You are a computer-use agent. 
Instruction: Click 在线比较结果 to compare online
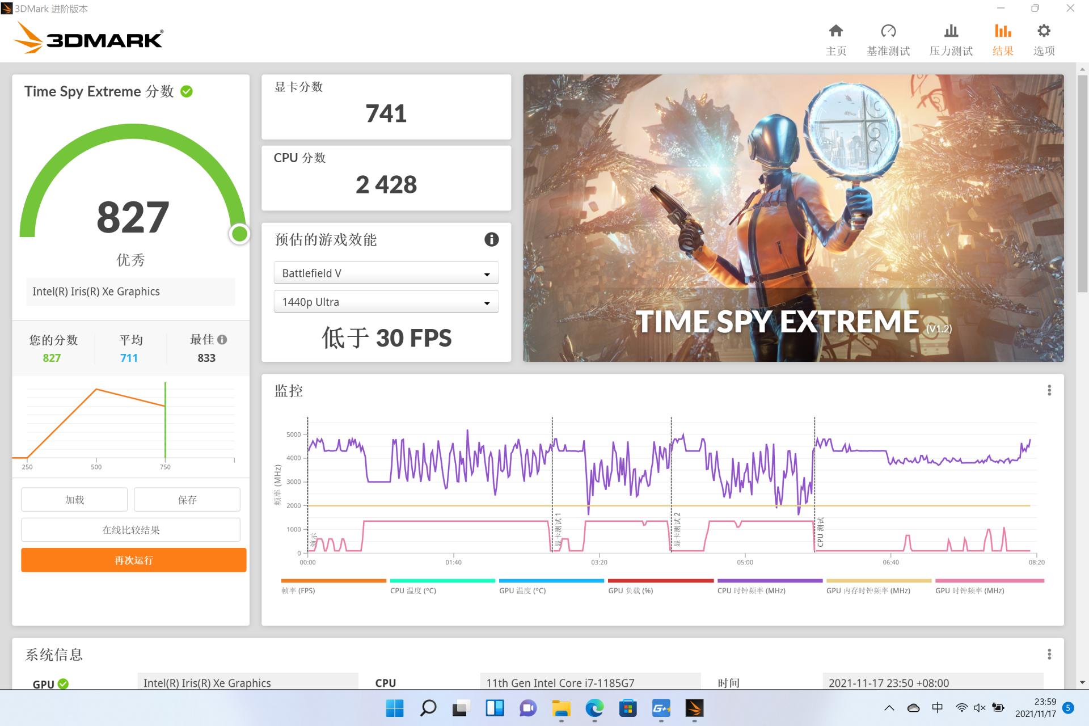coord(130,529)
